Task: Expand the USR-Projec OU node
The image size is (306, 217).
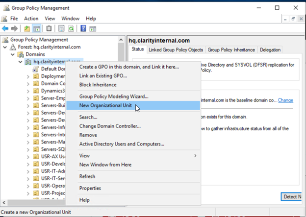Action: (x=28, y=193)
